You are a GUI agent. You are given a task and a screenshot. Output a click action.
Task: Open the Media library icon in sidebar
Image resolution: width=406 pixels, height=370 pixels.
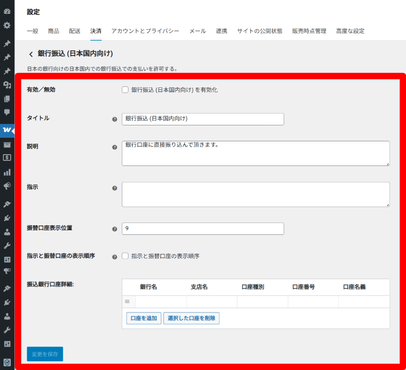(x=7, y=85)
